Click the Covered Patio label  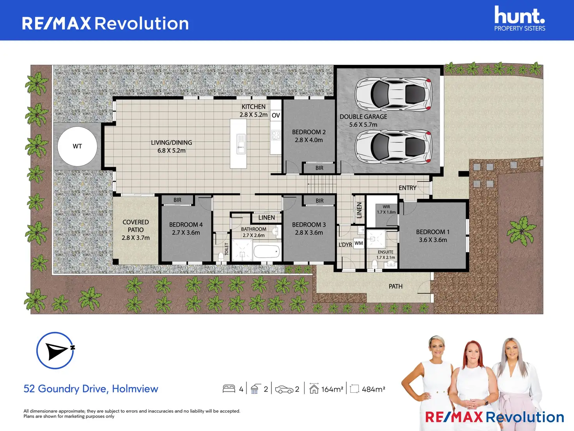pyautogui.click(x=136, y=230)
